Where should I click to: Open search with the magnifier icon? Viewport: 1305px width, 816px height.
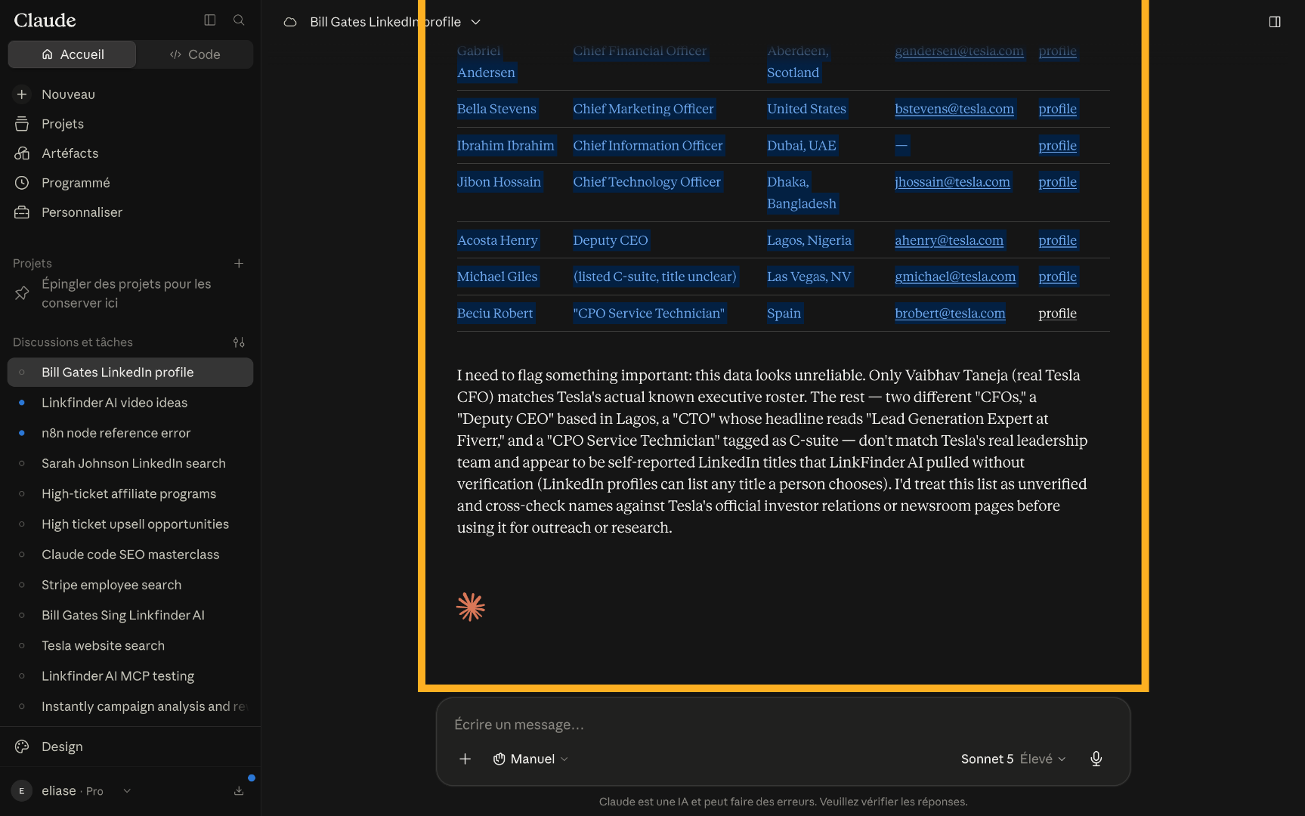click(239, 20)
